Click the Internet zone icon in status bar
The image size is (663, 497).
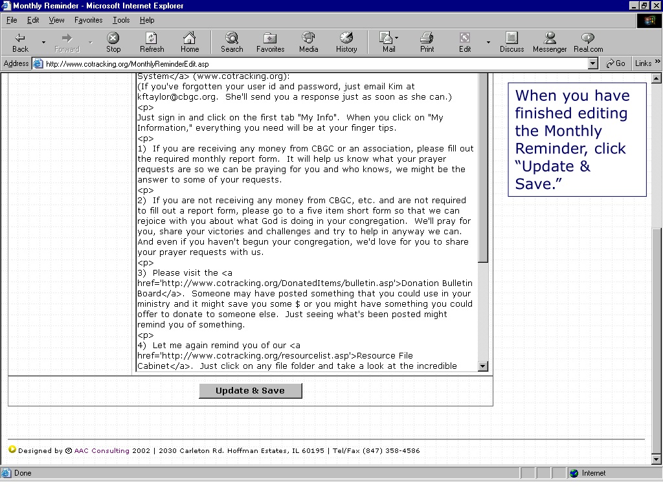[574, 473]
